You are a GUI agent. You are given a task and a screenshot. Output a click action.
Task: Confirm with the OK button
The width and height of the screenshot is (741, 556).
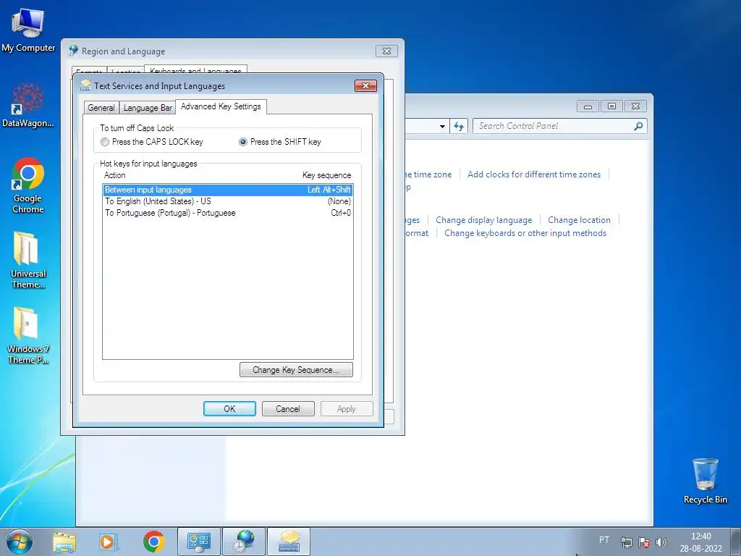[229, 409]
